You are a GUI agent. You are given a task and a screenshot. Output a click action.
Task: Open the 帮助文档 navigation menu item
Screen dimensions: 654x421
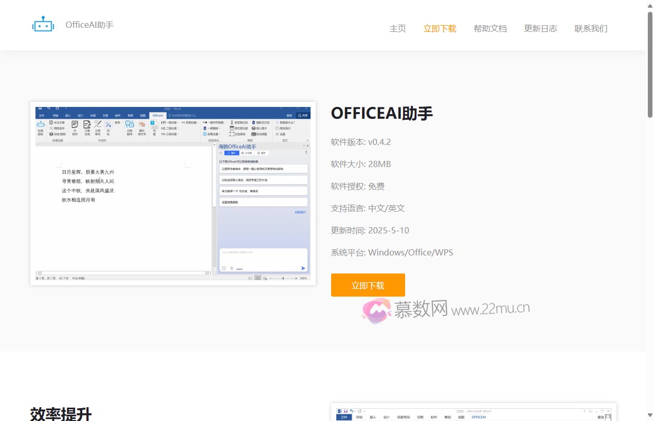pos(489,29)
